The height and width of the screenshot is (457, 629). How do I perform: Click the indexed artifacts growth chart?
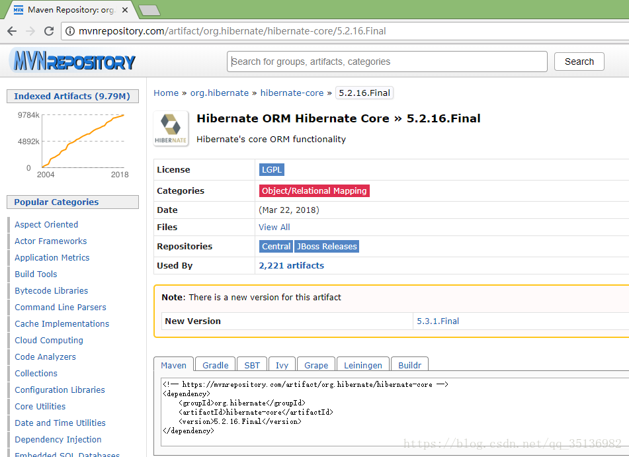[x=73, y=144]
